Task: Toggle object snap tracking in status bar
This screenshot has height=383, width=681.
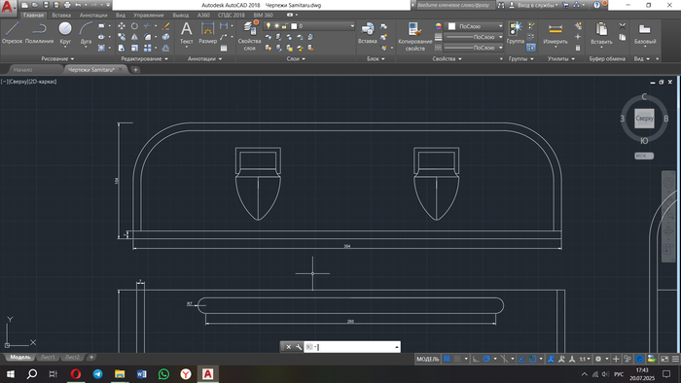Action: 521,359
